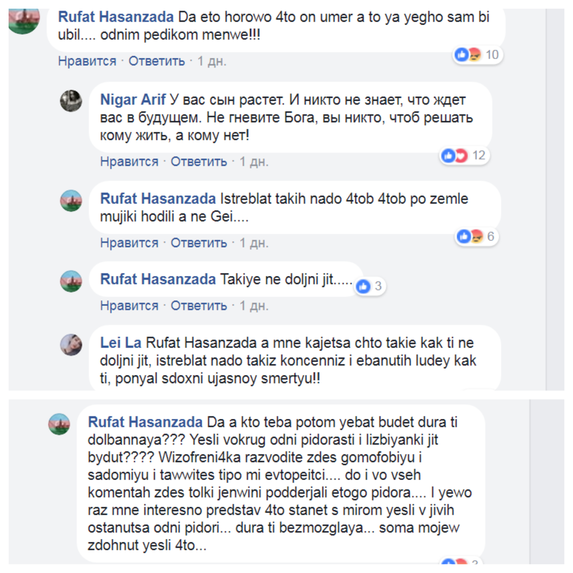Click Rufat's avatar next to 'Takiye ne doljni jit'
This screenshot has width=573, height=573.
[x=71, y=281]
